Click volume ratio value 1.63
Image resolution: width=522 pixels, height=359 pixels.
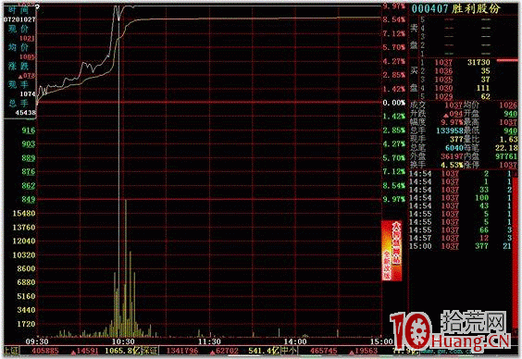pos(508,139)
